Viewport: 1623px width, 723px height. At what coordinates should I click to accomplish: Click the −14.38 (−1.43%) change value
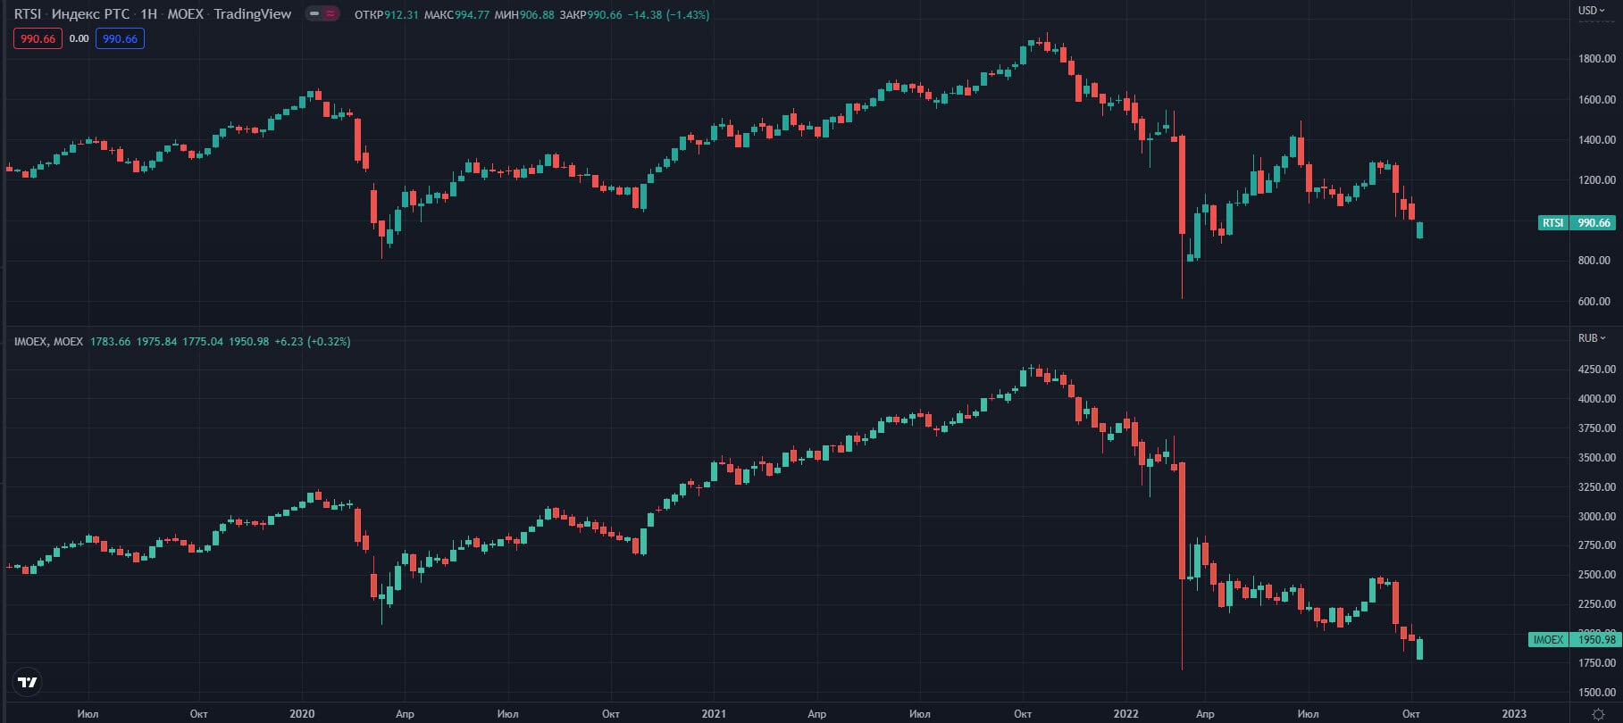coord(668,15)
